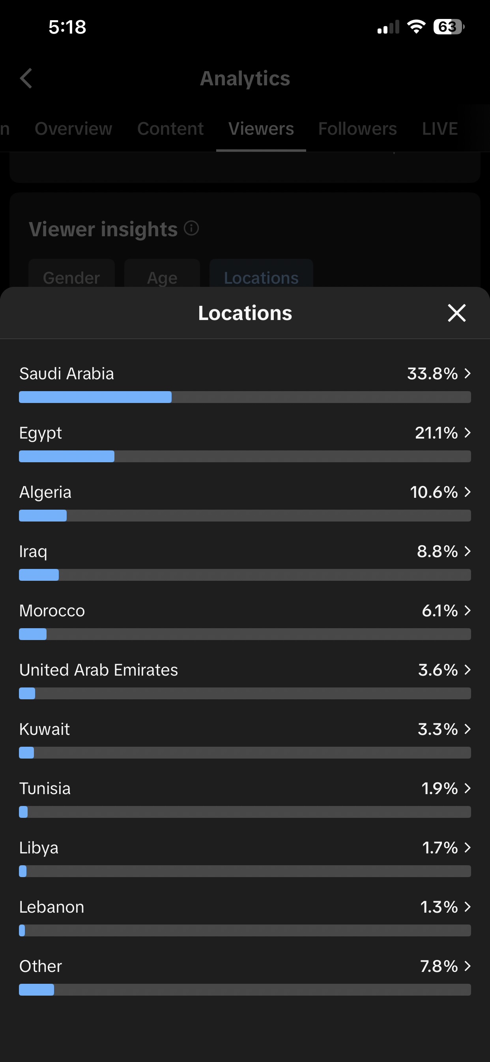The image size is (490, 1062).
Task: Open Iraq details chevron
Action: pos(468,551)
